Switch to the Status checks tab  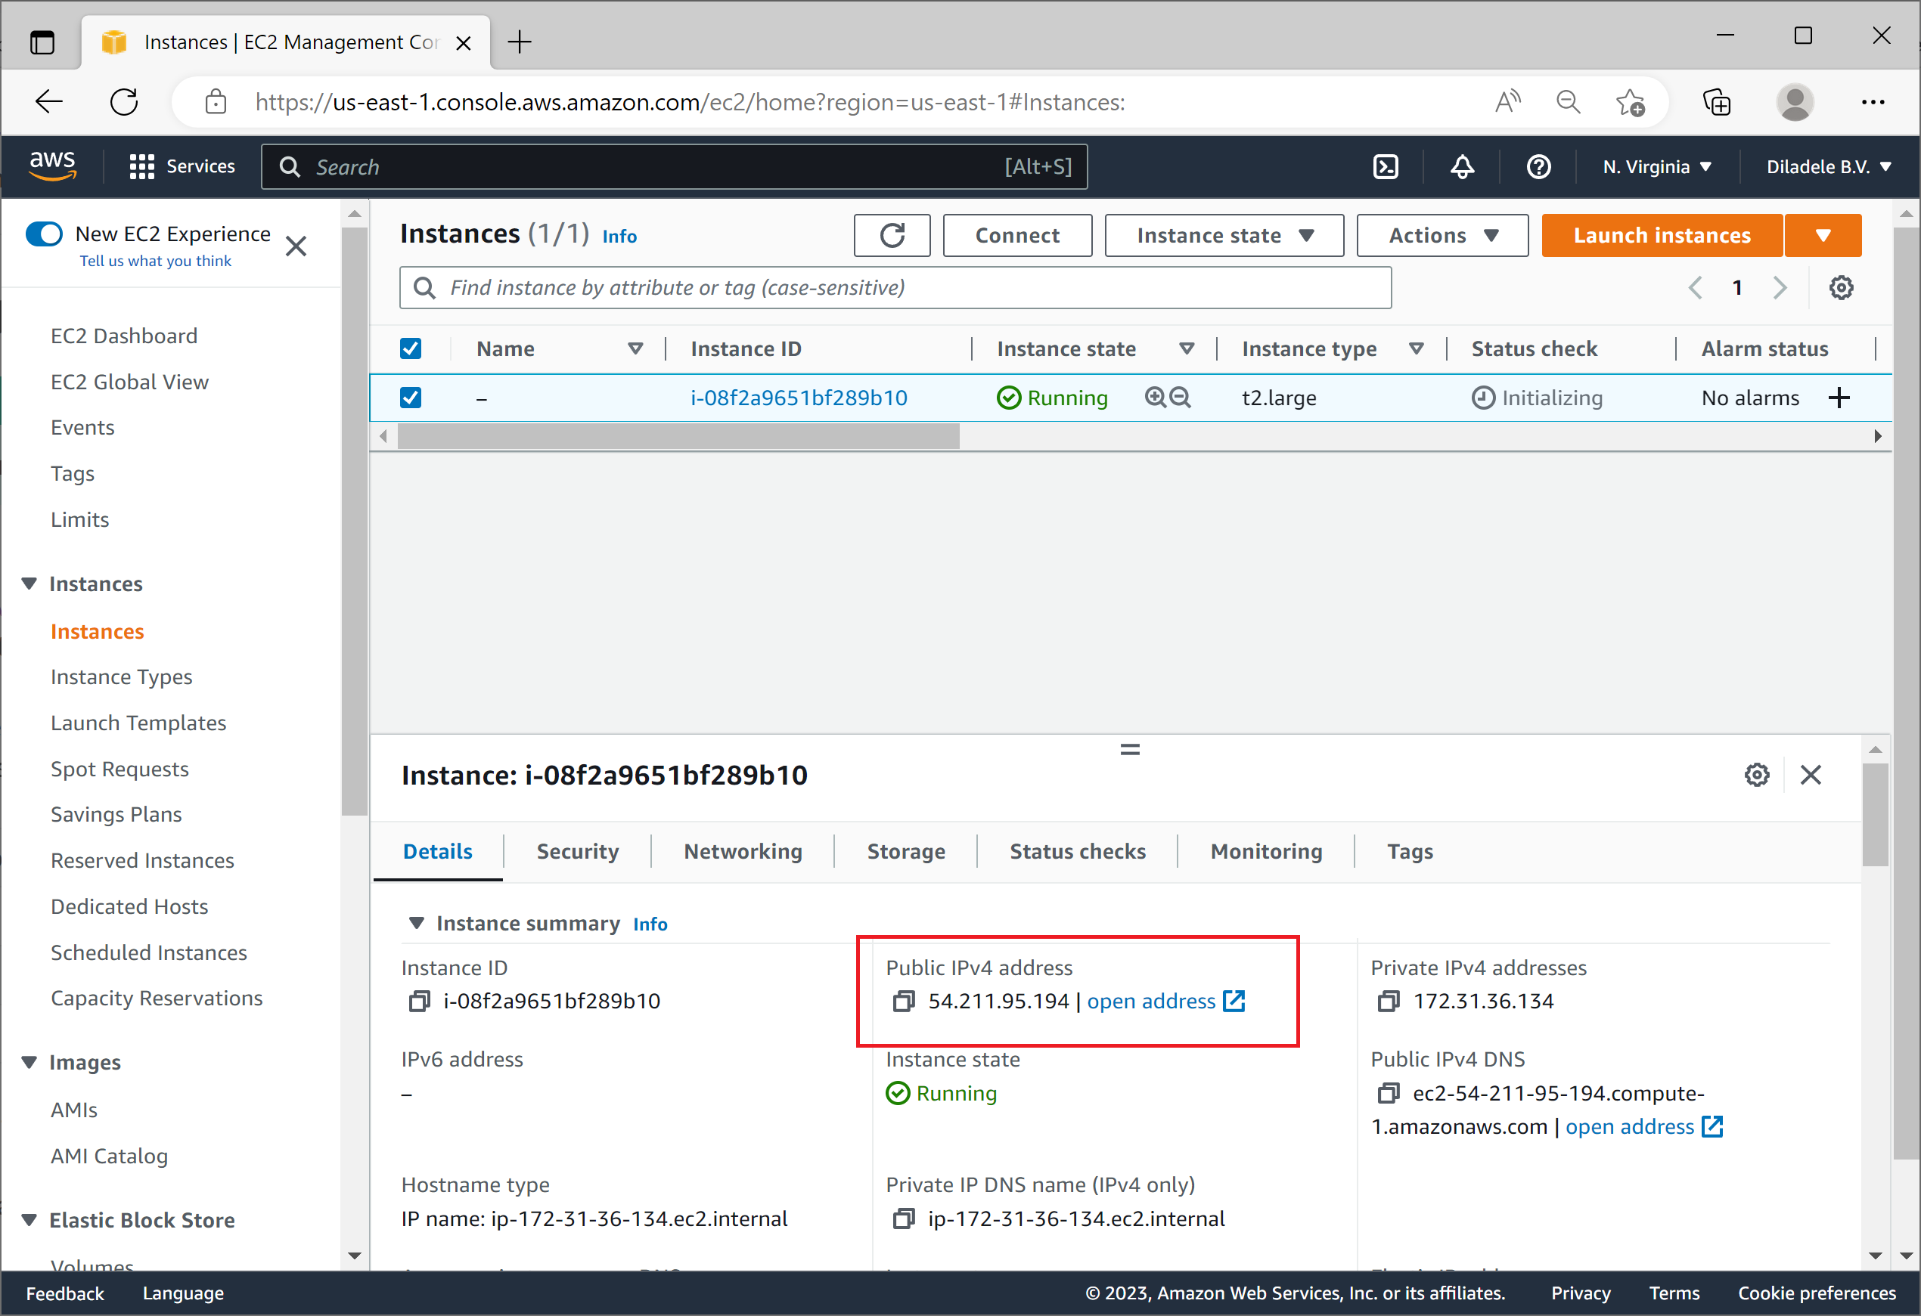(x=1078, y=852)
